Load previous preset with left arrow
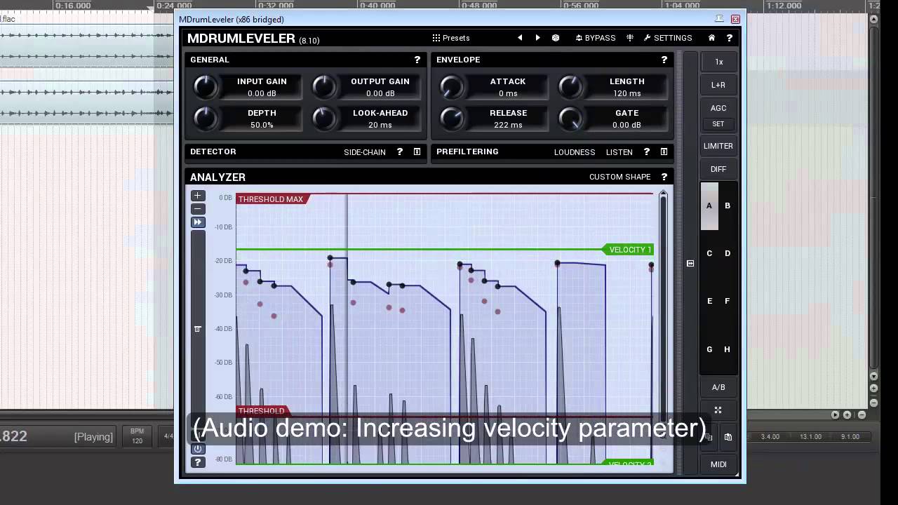Viewport: 898px width, 505px height. [520, 38]
